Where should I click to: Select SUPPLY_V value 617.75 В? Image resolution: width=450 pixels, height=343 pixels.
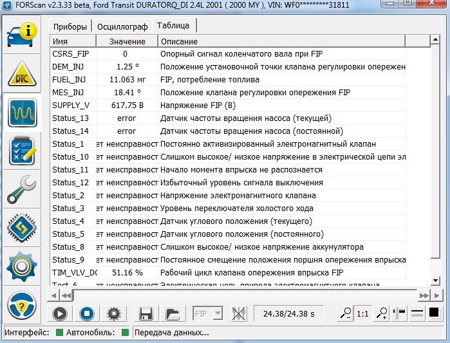[x=127, y=106]
